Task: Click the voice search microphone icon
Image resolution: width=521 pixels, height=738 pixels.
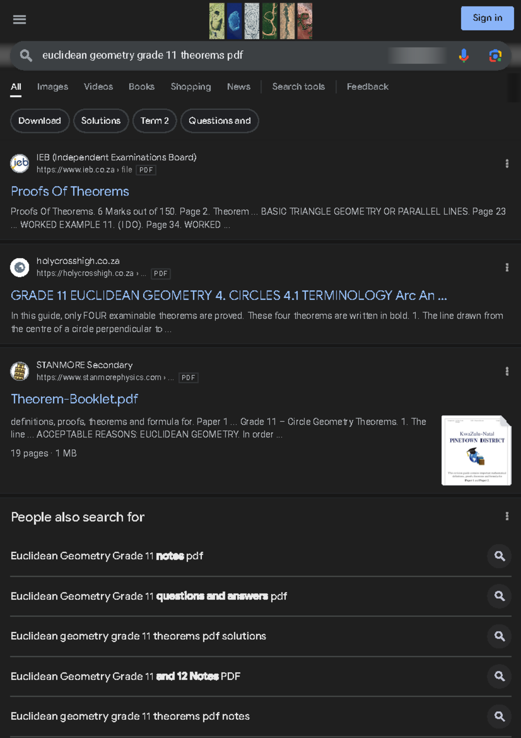Action: (x=464, y=56)
